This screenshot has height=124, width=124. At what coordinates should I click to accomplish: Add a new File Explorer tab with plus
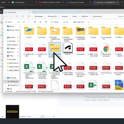click(34, 12)
